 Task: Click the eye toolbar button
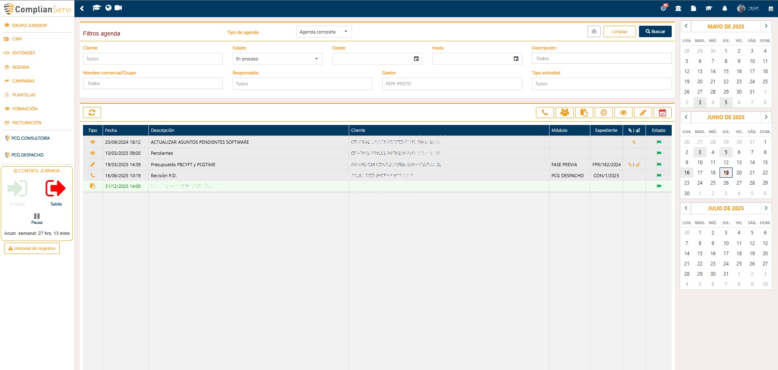(623, 112)
